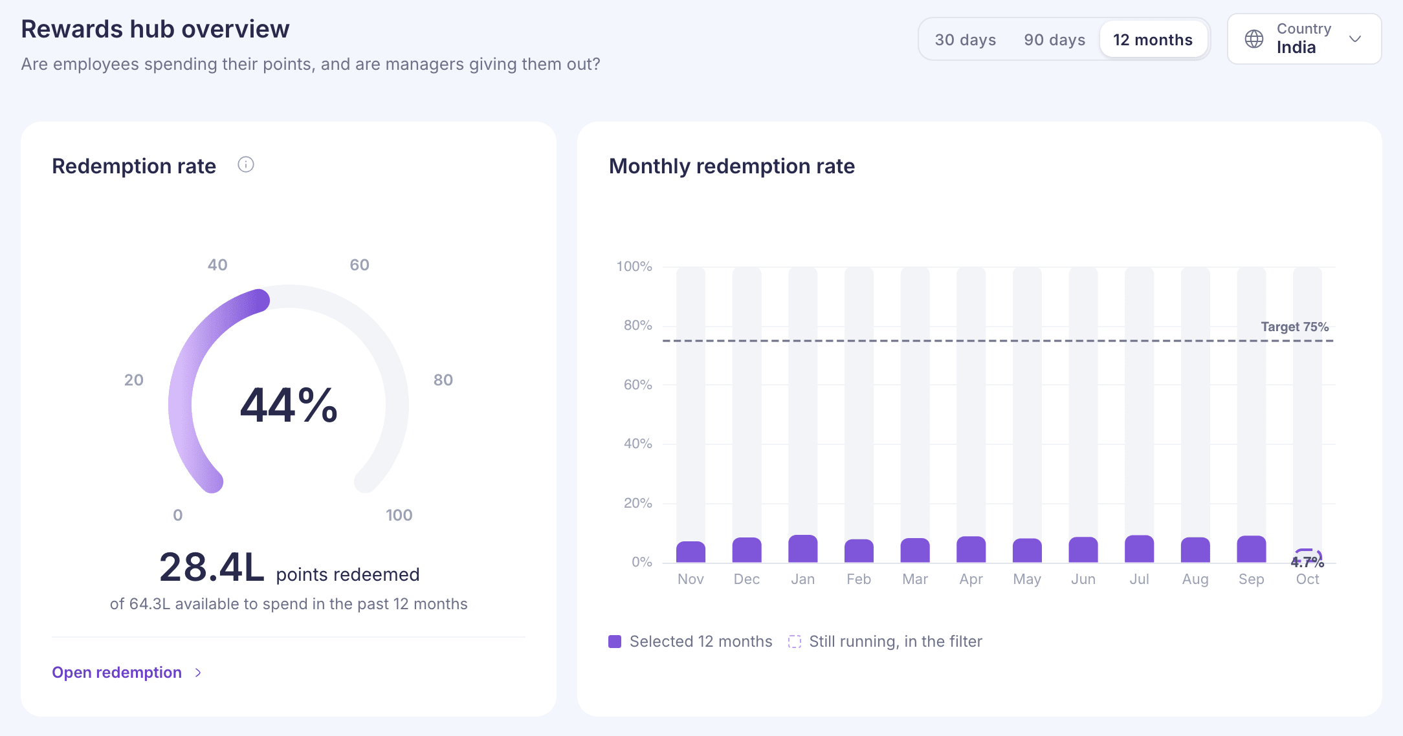Select the Sep bar in the chart

coord(1252,549)
